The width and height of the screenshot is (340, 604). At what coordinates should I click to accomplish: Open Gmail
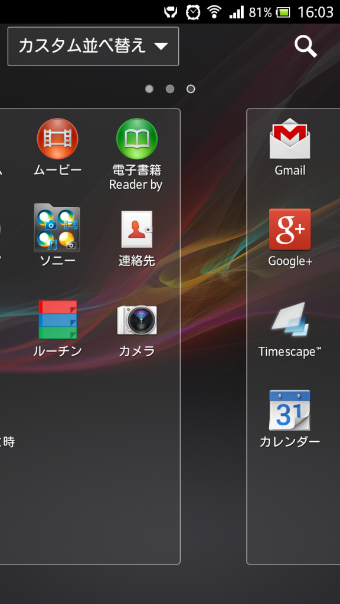289,139
